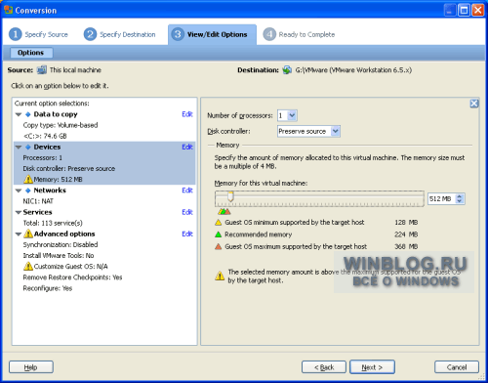Select the View/Edit Options step
488x383 pixels.
(x=212, y=34)
